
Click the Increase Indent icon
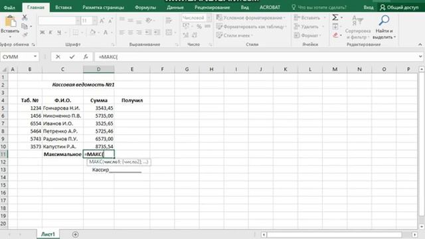pyautogui.click(x=157, y=33)
